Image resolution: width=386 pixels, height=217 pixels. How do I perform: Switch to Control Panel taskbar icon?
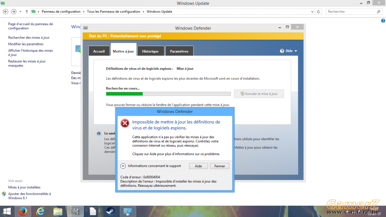pos(128,212)
